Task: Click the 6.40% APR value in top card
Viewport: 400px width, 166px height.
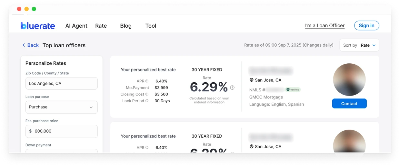Action: click(x=161, y=81)
